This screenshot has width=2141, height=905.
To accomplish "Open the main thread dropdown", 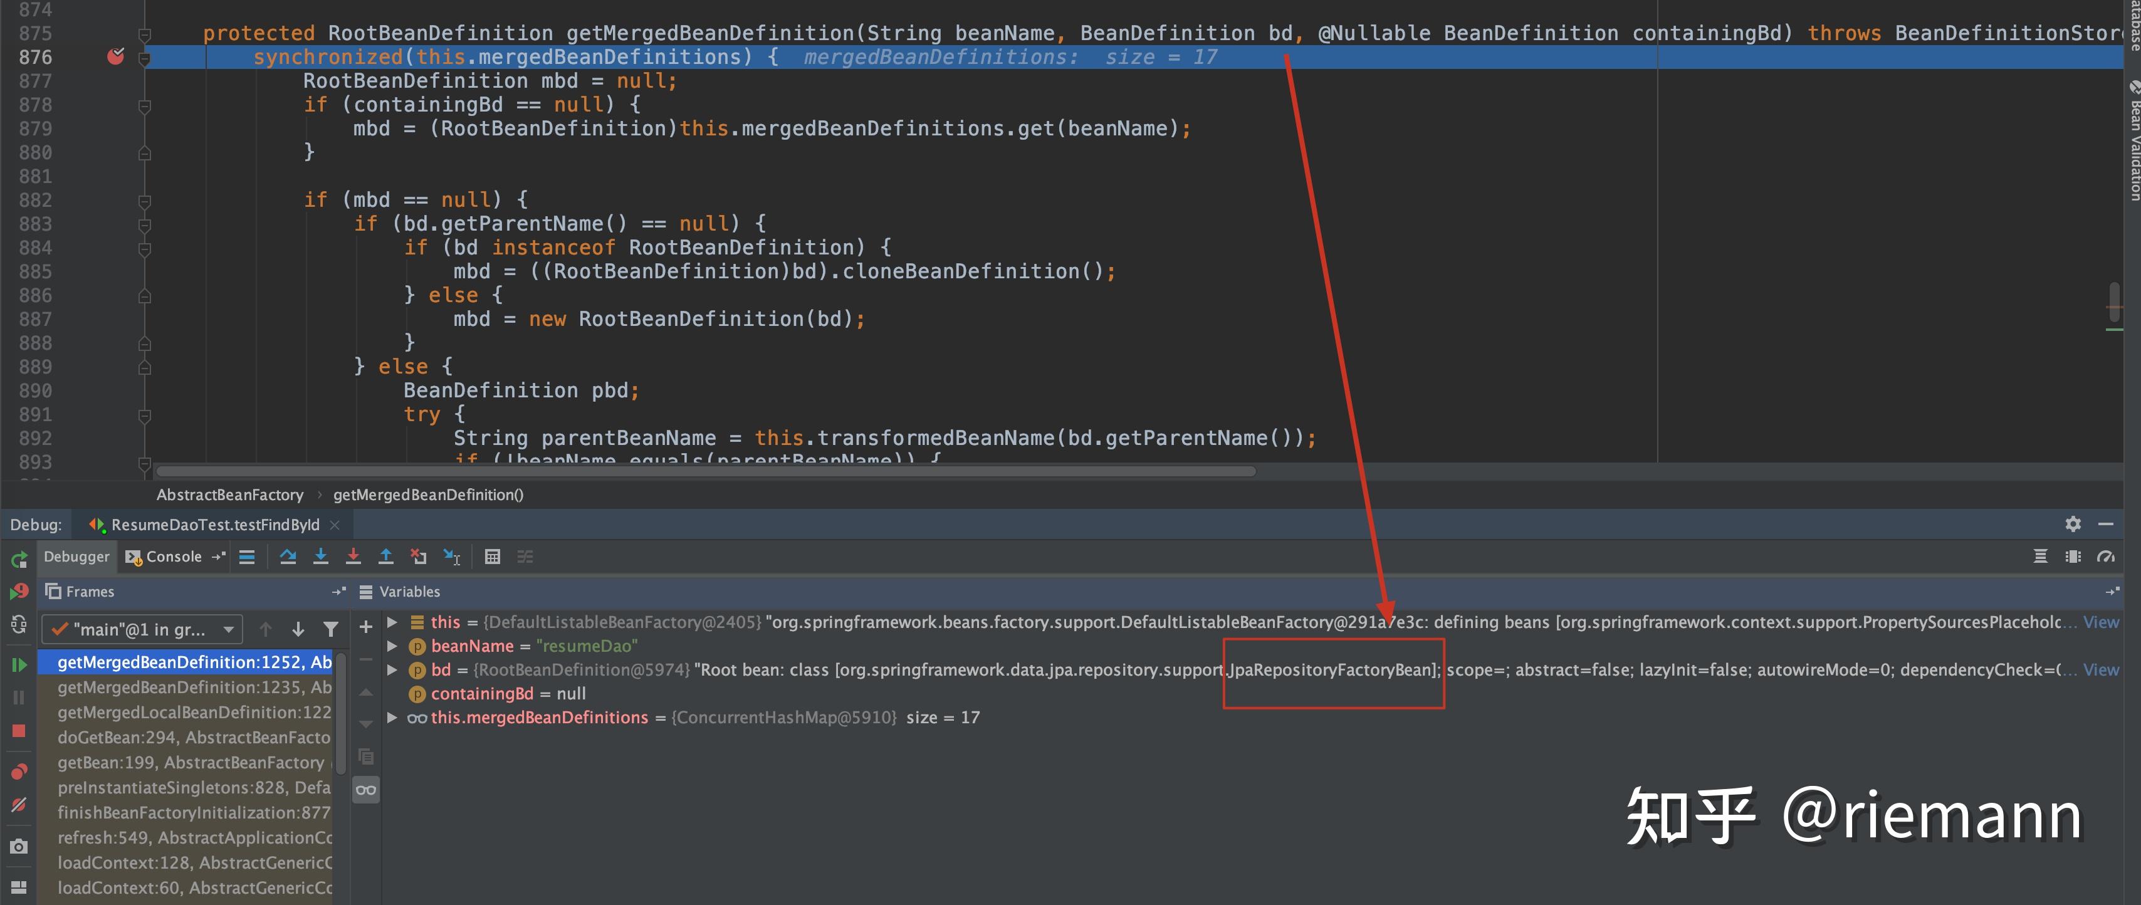I will point(142,630).
